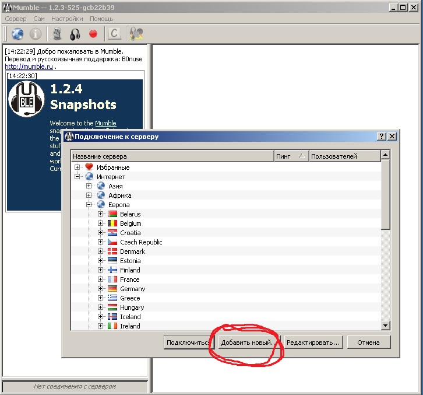Select the Интернет globe icon
This screenshot has width=423, height=395.
[89, 177]
